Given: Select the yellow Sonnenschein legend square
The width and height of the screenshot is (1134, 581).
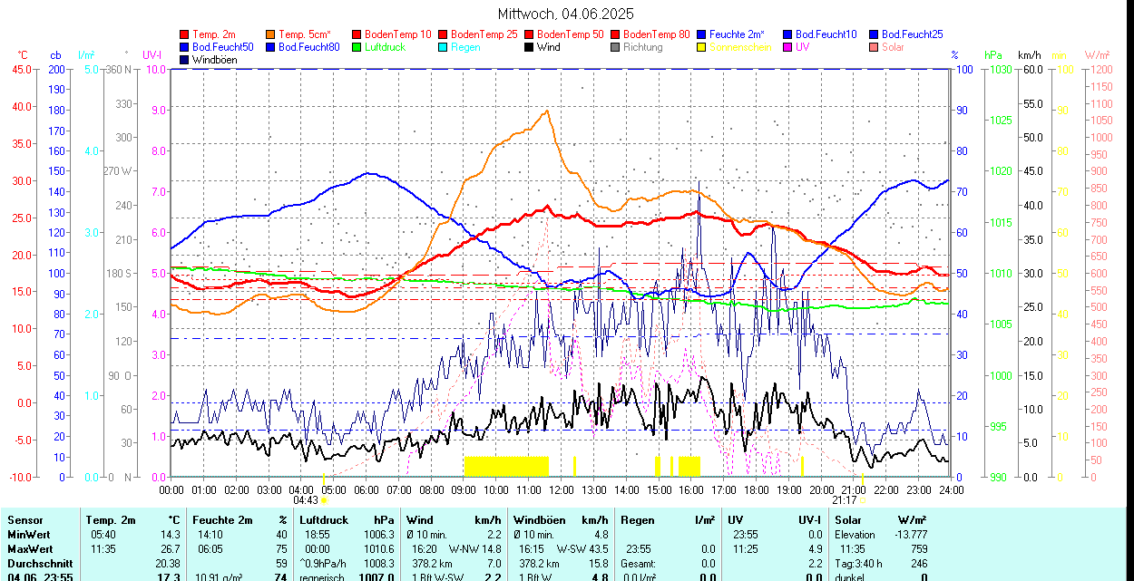Looking at the screenshot, I should (702, 47).
